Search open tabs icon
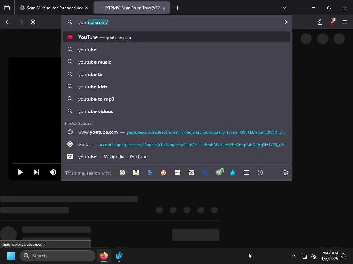353x264 pixels. point(246,173)
